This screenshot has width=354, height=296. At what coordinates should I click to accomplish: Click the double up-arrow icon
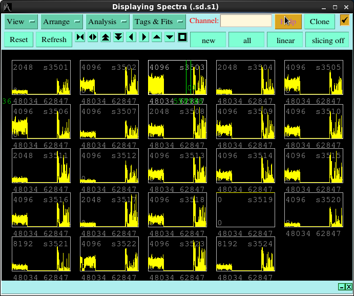106,37
